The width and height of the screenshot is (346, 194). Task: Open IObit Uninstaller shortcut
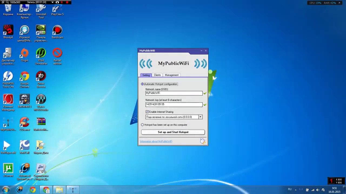[41, 57]
